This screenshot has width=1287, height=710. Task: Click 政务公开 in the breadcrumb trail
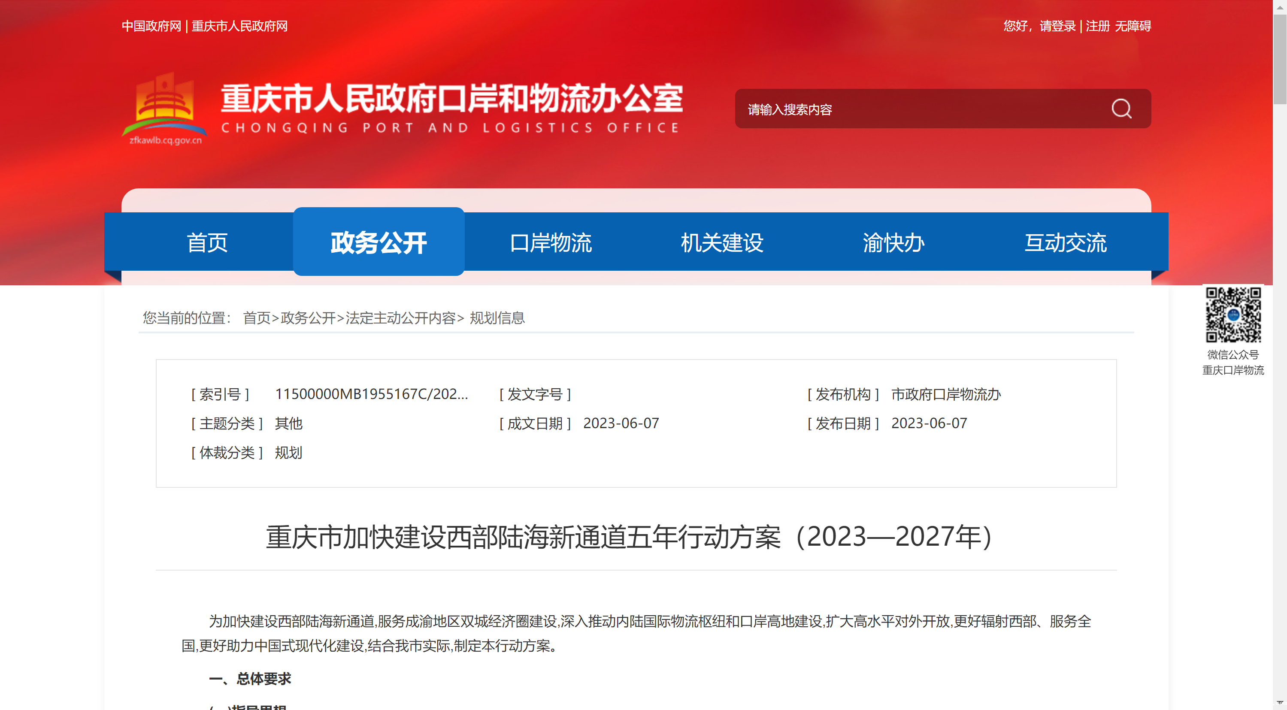308,318
